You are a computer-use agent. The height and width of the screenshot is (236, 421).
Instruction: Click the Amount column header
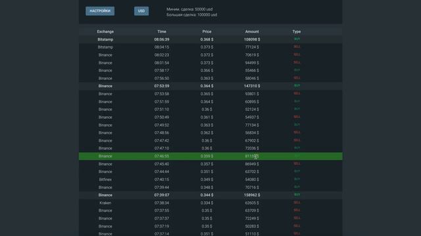pyautogui.click(x=252, y=31)
